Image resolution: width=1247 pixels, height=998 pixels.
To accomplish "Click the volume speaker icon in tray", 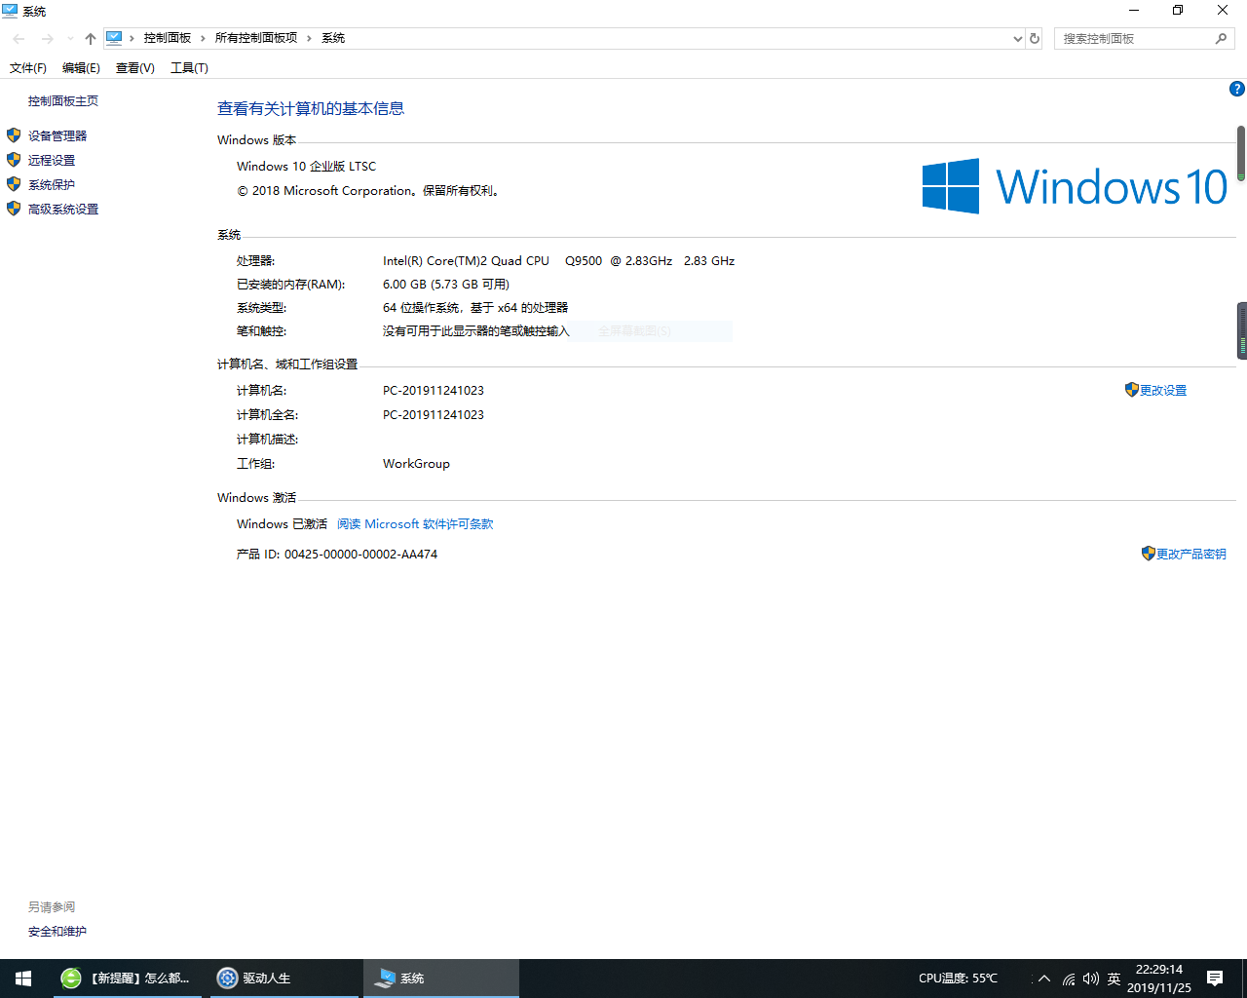I will point(1090,979).
